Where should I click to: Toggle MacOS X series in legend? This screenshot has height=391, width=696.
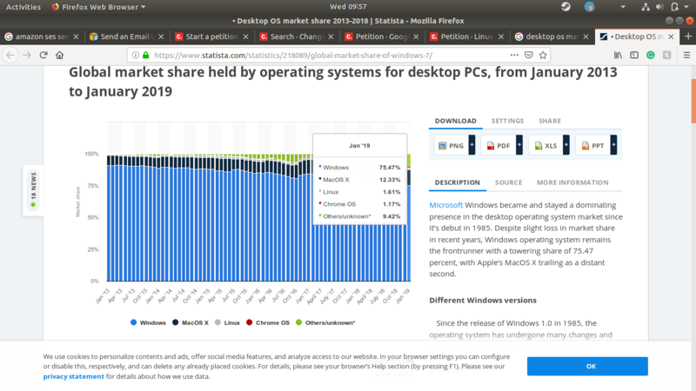pos(191,322)
